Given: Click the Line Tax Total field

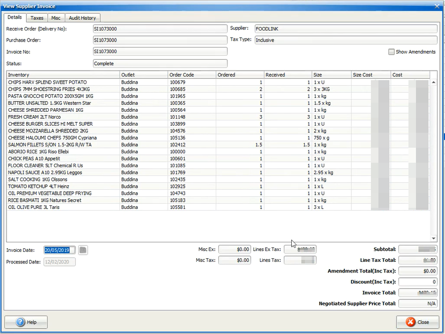Looking at the screenshot, I should coord(418,260).
